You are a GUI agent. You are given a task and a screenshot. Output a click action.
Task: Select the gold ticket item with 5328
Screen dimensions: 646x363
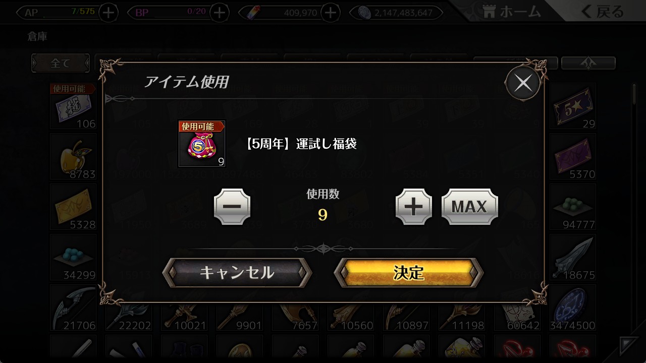coord(73,207)
